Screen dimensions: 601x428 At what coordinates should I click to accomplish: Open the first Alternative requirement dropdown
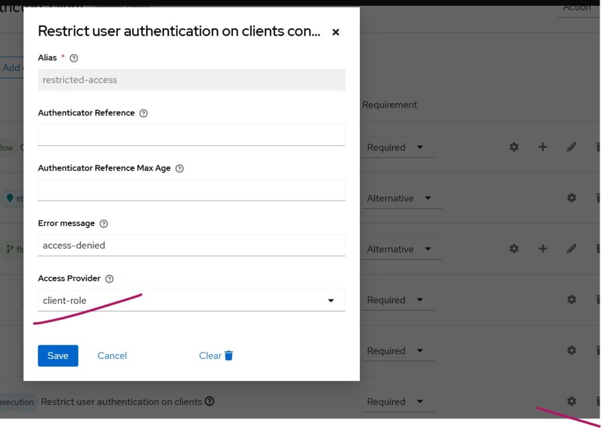(402, 198)
